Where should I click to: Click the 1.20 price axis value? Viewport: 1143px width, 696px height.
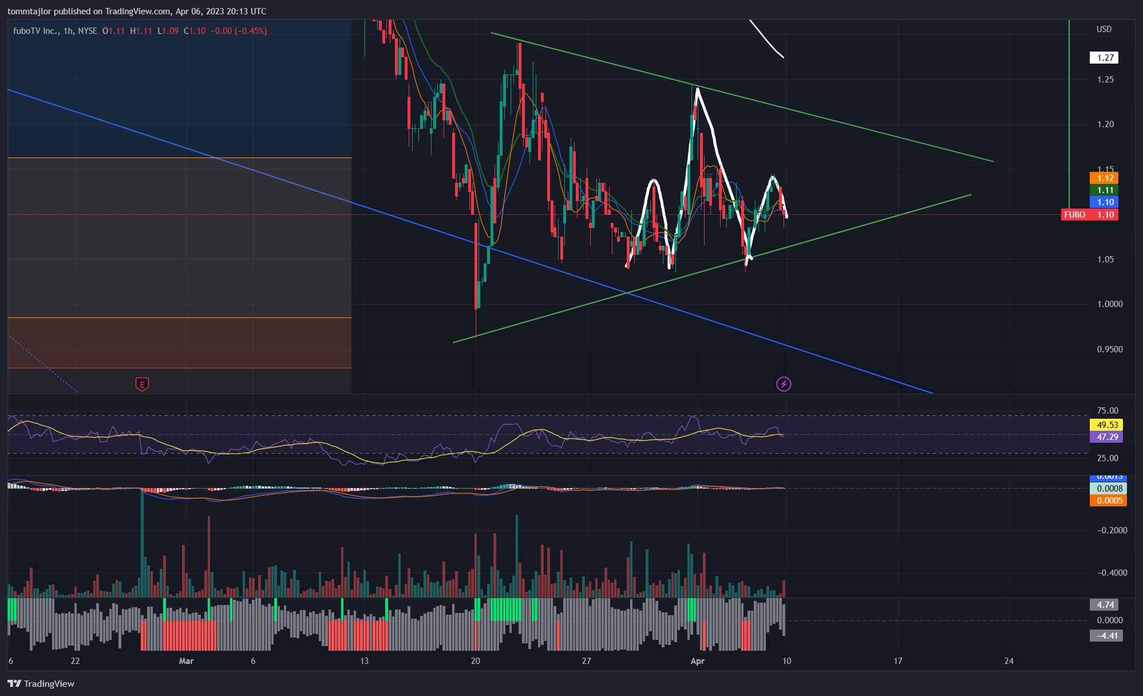pyautogui.click(x=1105, y=124)
